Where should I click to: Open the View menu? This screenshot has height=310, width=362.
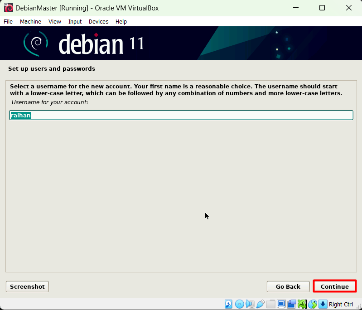pyautogui.click(x=55, y=21)
